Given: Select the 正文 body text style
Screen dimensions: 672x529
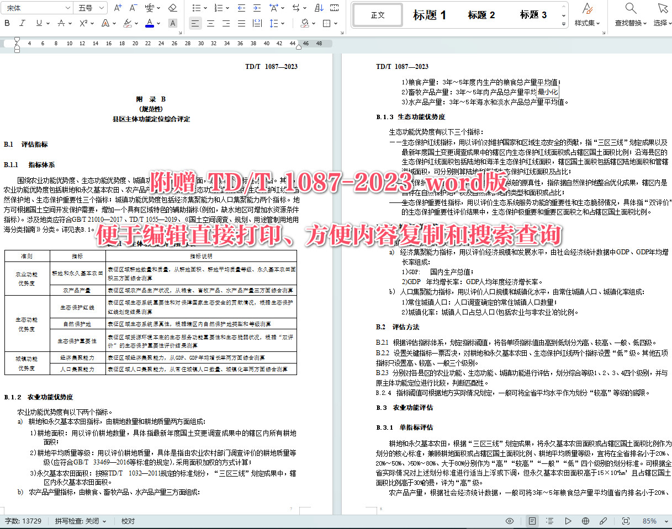Looking at the screenshot, I should point(377,15).
